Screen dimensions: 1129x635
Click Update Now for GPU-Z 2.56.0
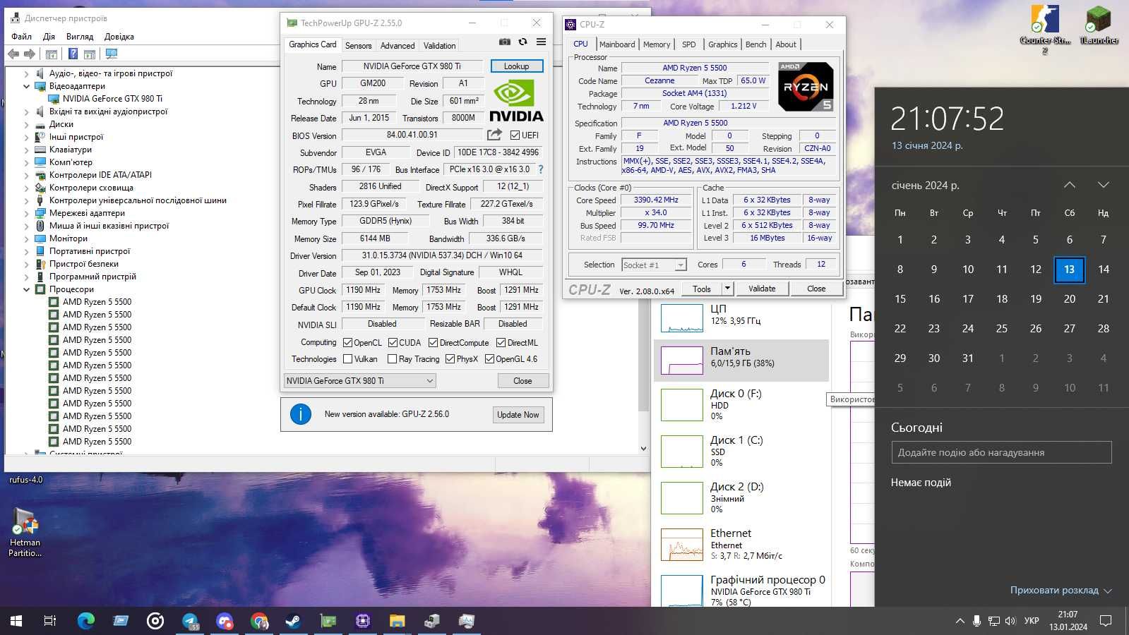[518, 415]
